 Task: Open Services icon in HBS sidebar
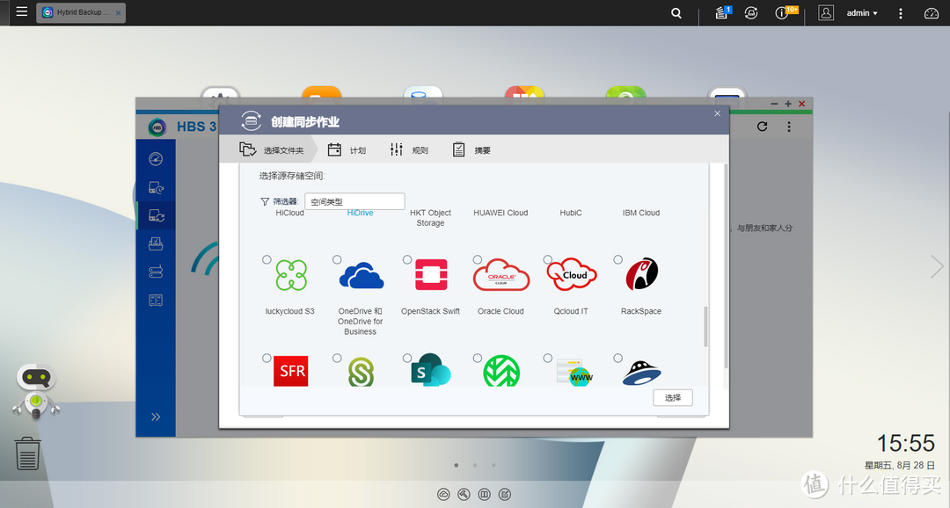[x=156, y=272]
